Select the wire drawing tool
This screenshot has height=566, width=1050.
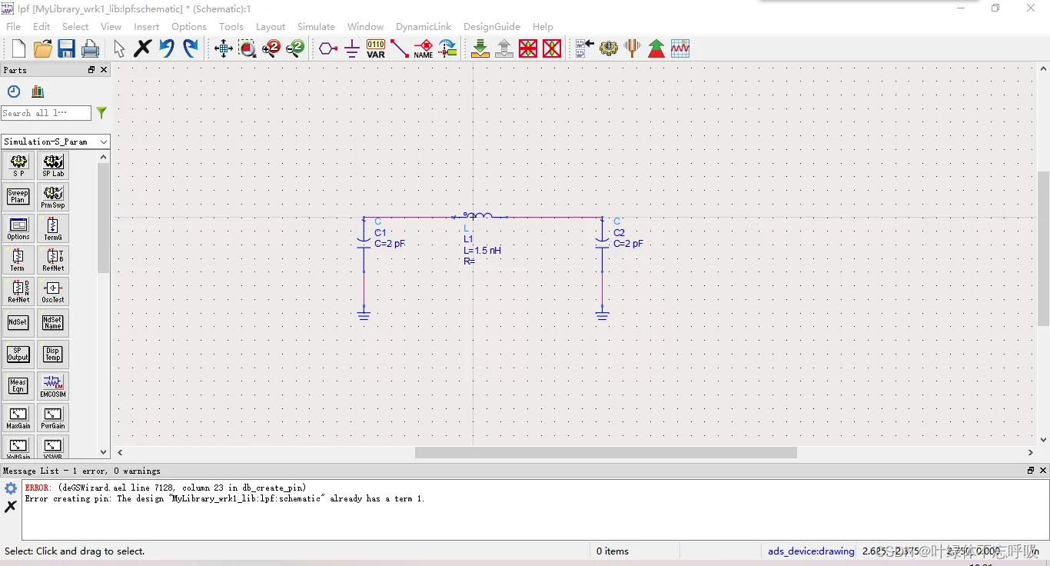(400, 48)
